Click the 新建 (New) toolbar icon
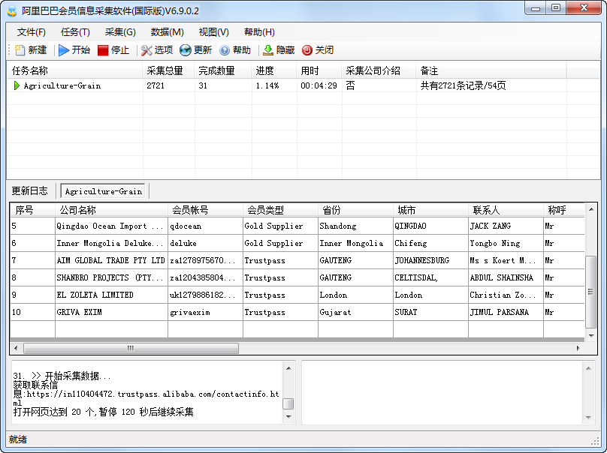Screen dimensions: 607x453 click(20, 50)
